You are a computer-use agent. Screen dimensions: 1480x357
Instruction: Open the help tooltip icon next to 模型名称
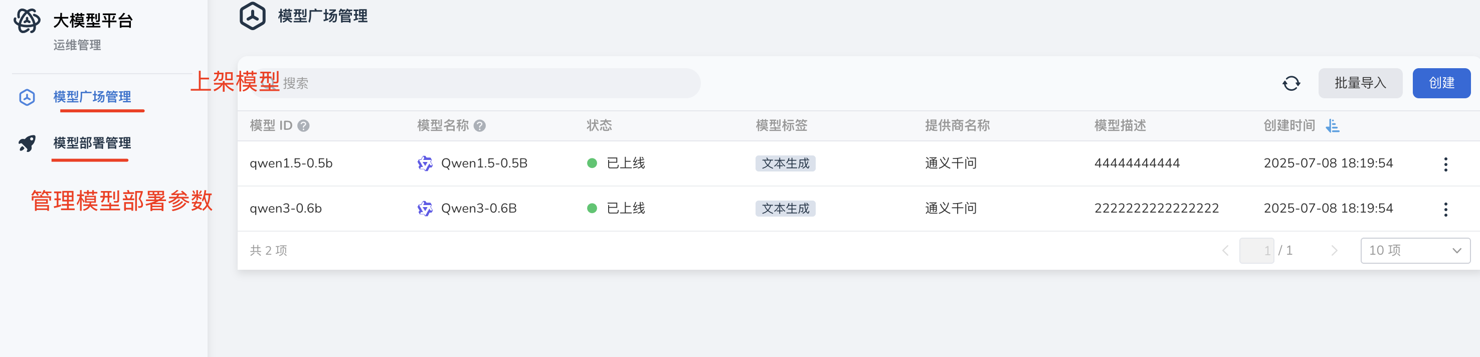(480, 126)
